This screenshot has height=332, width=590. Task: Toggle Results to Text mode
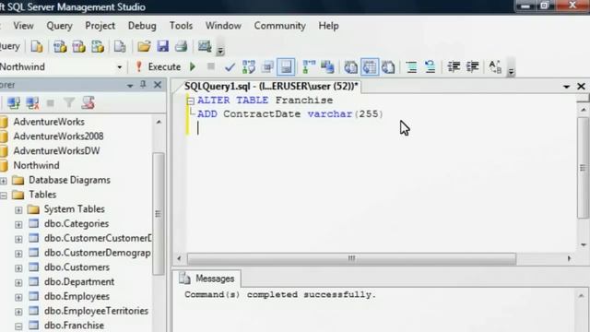[350, 67]
